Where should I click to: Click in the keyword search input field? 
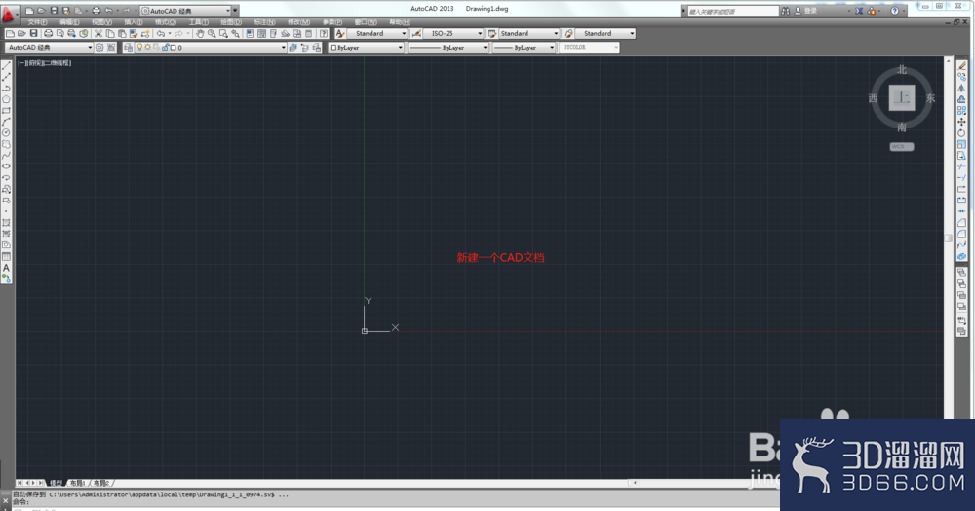tap(732, 11)
